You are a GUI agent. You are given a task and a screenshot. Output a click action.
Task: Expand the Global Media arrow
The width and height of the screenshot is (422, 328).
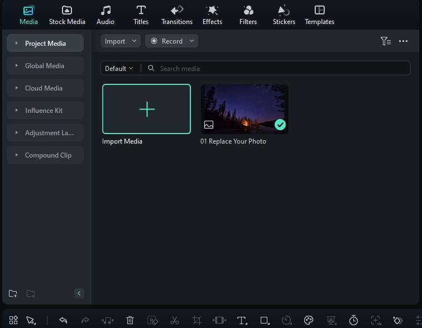click(16, 65)
